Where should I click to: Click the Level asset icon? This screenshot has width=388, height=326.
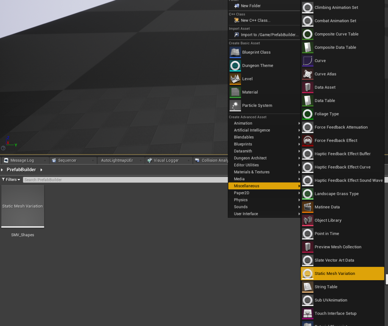[x=235, y=79]
